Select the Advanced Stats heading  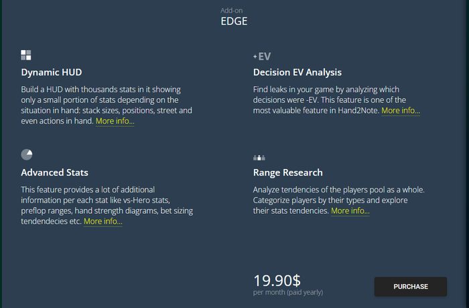[x=54, y=172]
